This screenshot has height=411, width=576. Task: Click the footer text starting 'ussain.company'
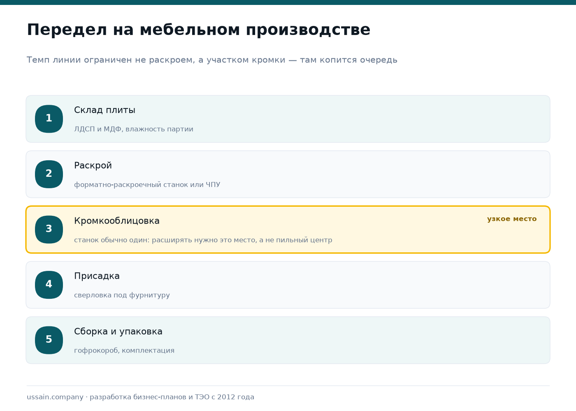(x=140, y=397)
